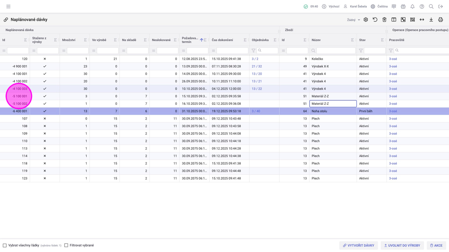Open the hamburger main menu
Screen dimensions: 449x252
[8, 6]
